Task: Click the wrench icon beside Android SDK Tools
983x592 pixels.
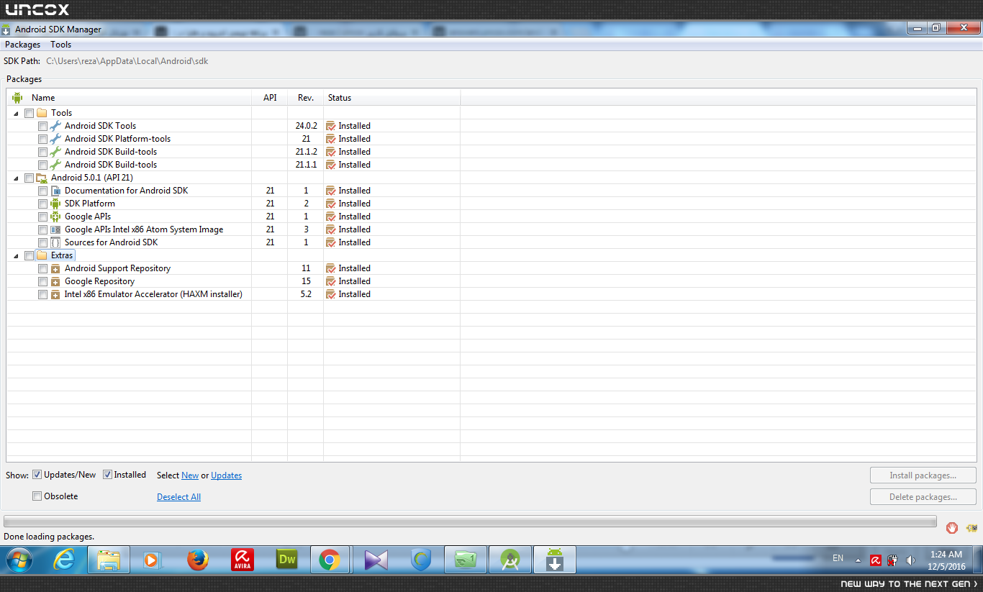Action: 55,126
